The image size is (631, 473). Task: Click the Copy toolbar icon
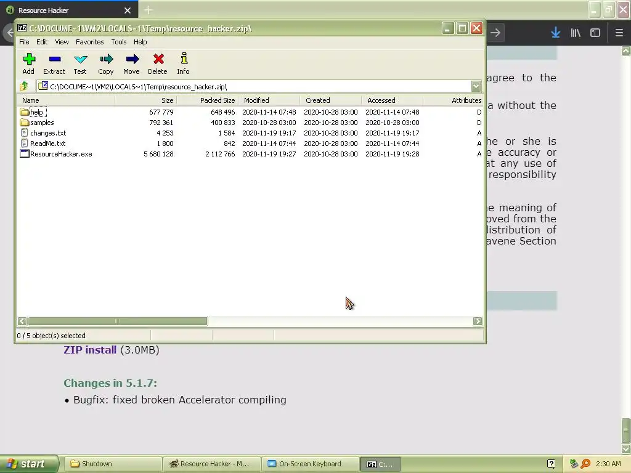106,60
